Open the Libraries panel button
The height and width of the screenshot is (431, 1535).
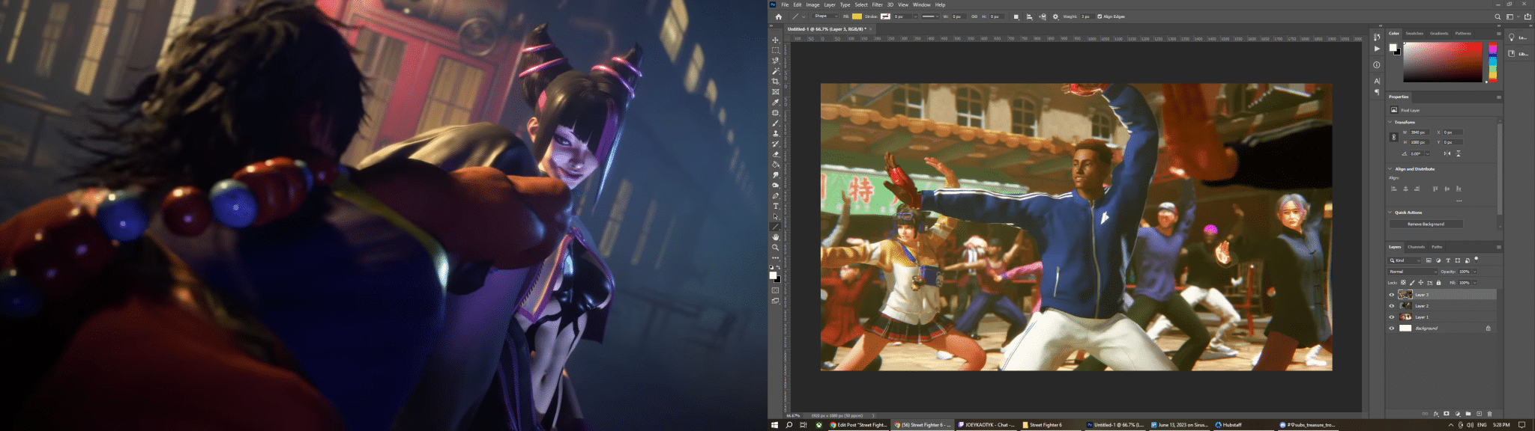[1518, 54]
